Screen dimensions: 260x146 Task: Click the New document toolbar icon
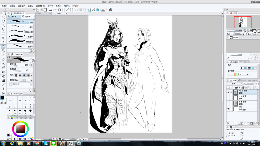pyautogui.click(x=38, y=10)
